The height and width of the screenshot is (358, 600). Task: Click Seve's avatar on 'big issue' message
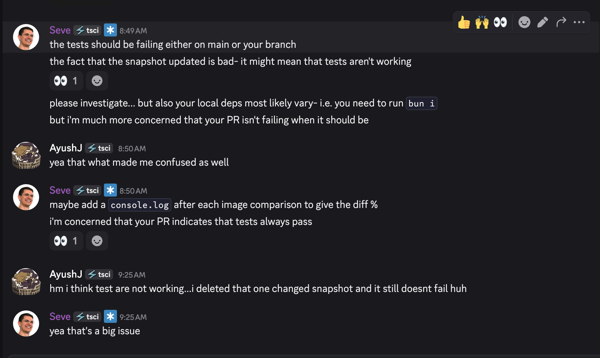(x=26, y=324)
